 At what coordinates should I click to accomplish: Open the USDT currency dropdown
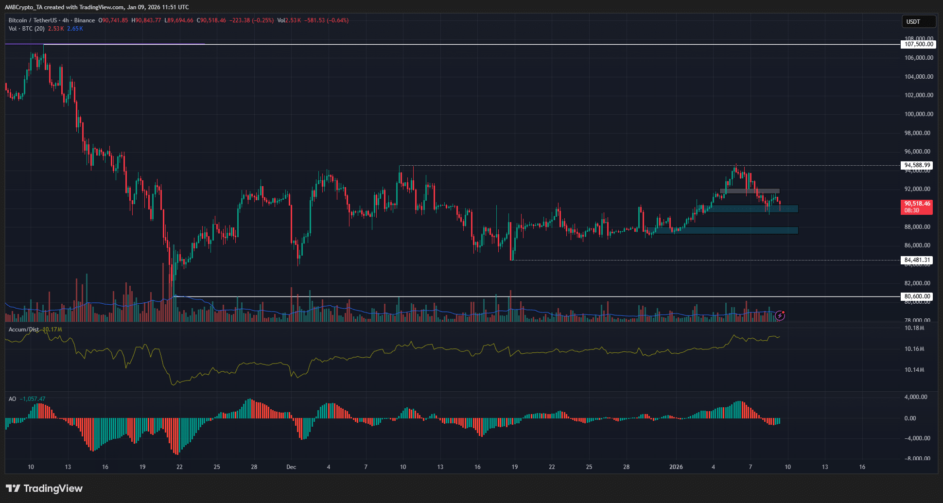[919, 21]
